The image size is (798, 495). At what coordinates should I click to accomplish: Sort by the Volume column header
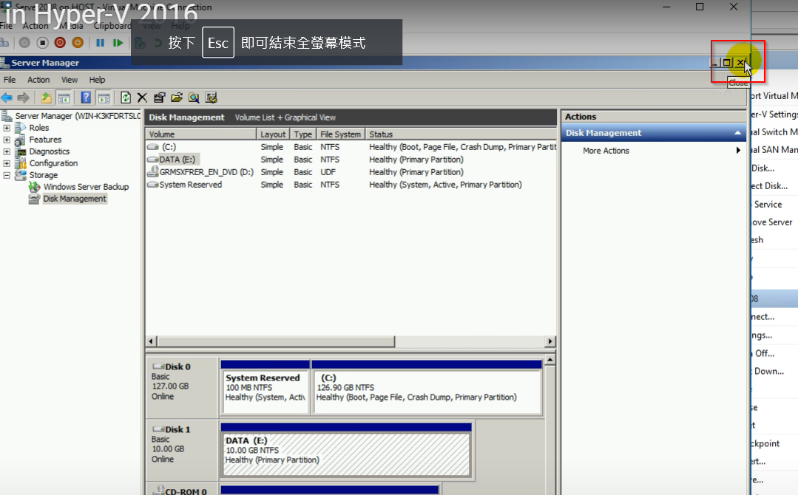(x=201, y=134)
